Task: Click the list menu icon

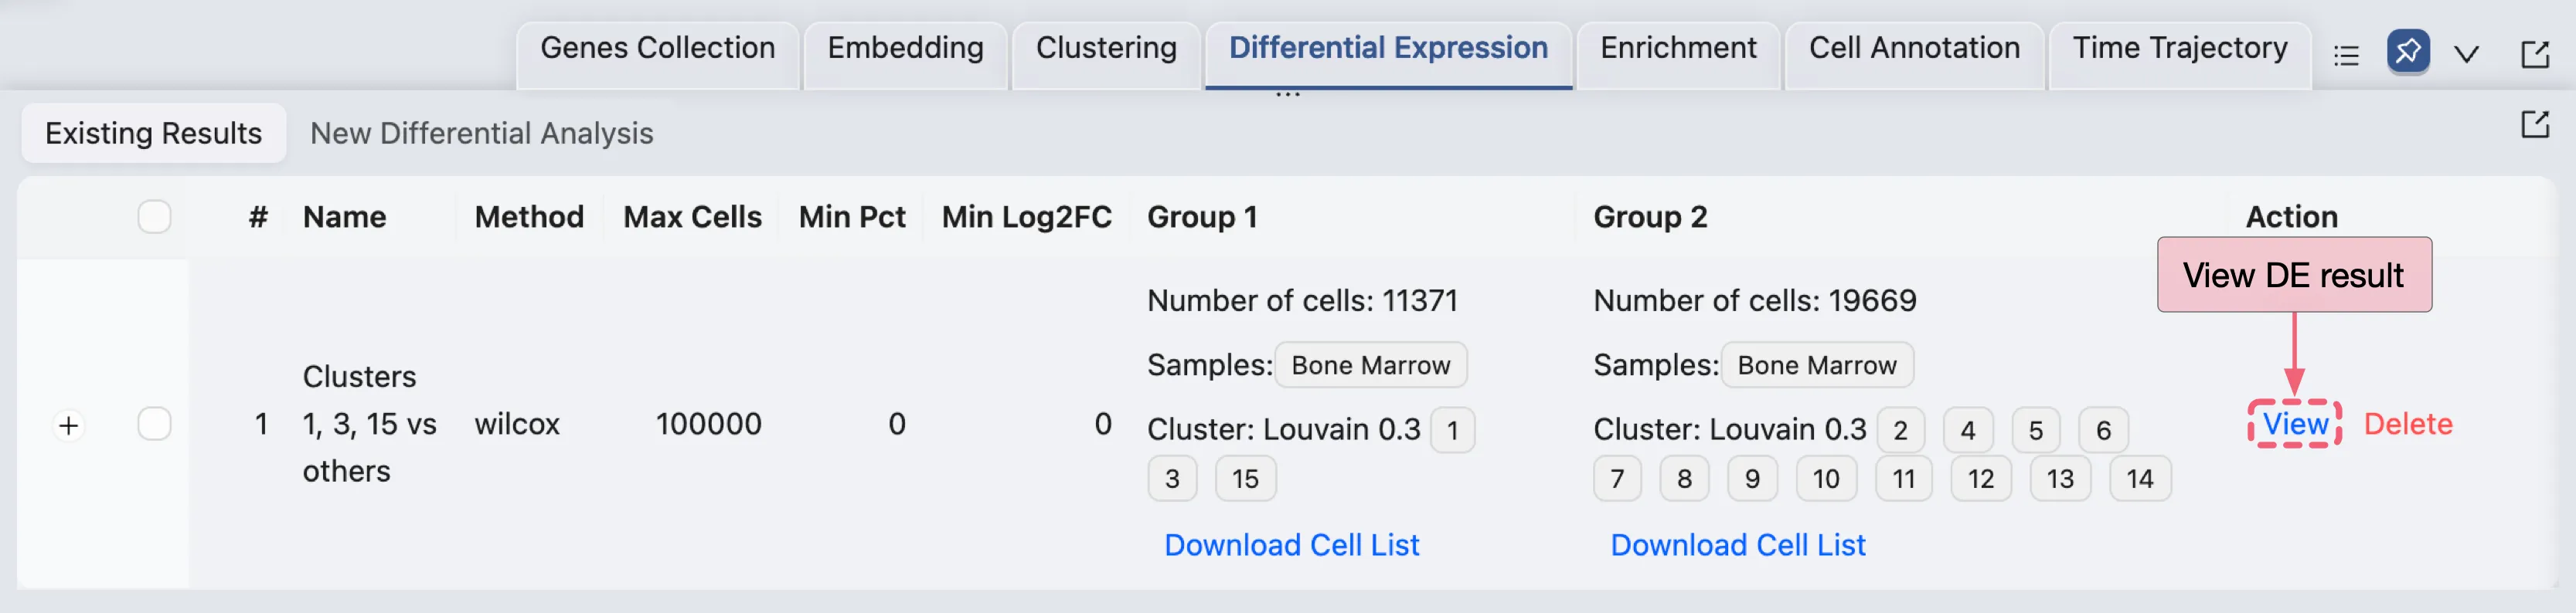Action: 2346,55
